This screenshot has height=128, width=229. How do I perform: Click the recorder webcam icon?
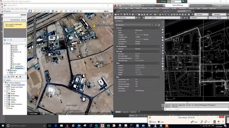click(x=214, y=122)
